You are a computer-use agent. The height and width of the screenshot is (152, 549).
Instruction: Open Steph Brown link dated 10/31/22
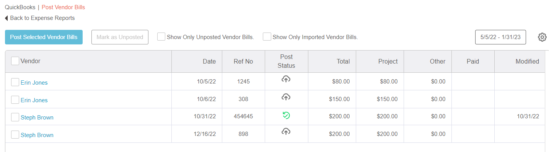[37, 118]
